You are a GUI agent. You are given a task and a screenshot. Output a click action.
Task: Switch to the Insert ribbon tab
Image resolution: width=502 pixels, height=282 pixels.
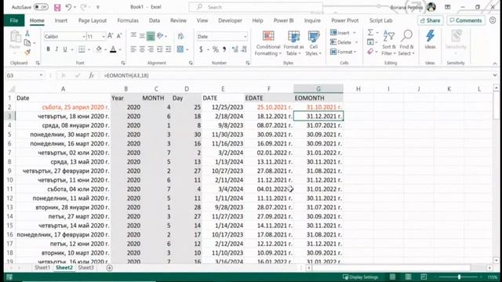tap(61, 20)
